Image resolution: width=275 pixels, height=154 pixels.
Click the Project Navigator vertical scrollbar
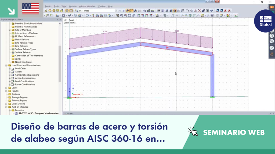(60, 64)
